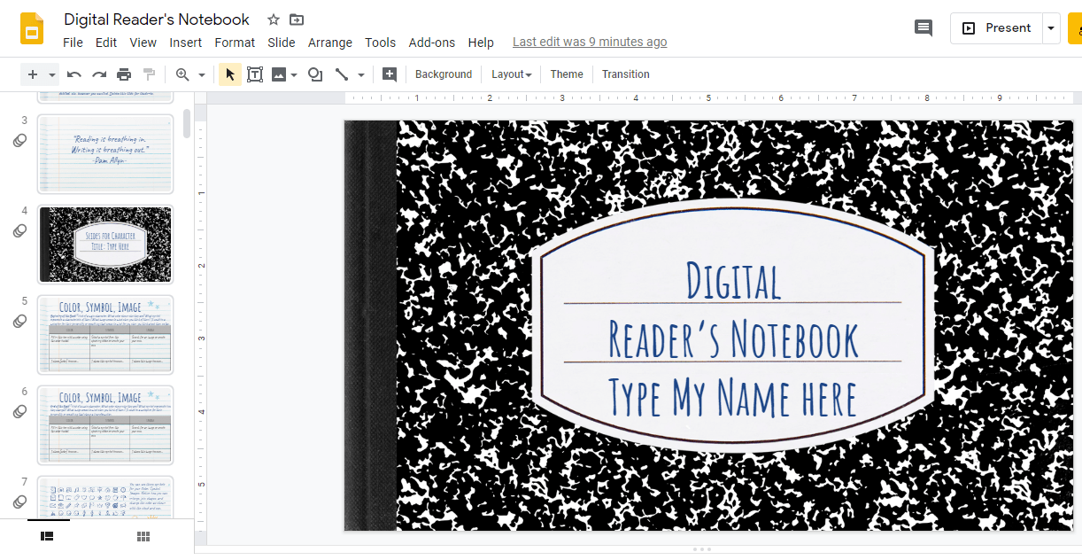The image size is (1082, 560).
Task: Open the Add-ons menu
Action: click(x=432, y=42)
